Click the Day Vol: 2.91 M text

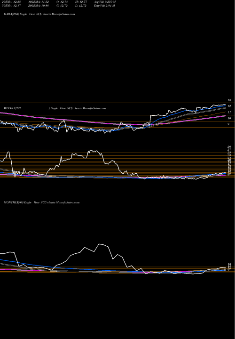click(104, 6)
